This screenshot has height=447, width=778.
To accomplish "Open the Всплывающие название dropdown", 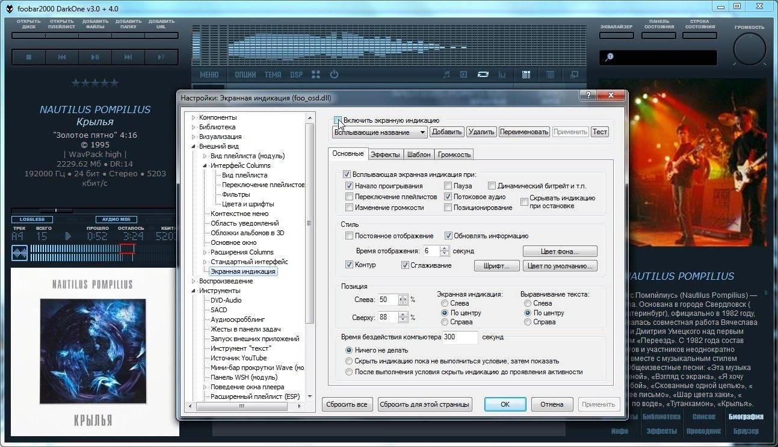I will 380,132.
